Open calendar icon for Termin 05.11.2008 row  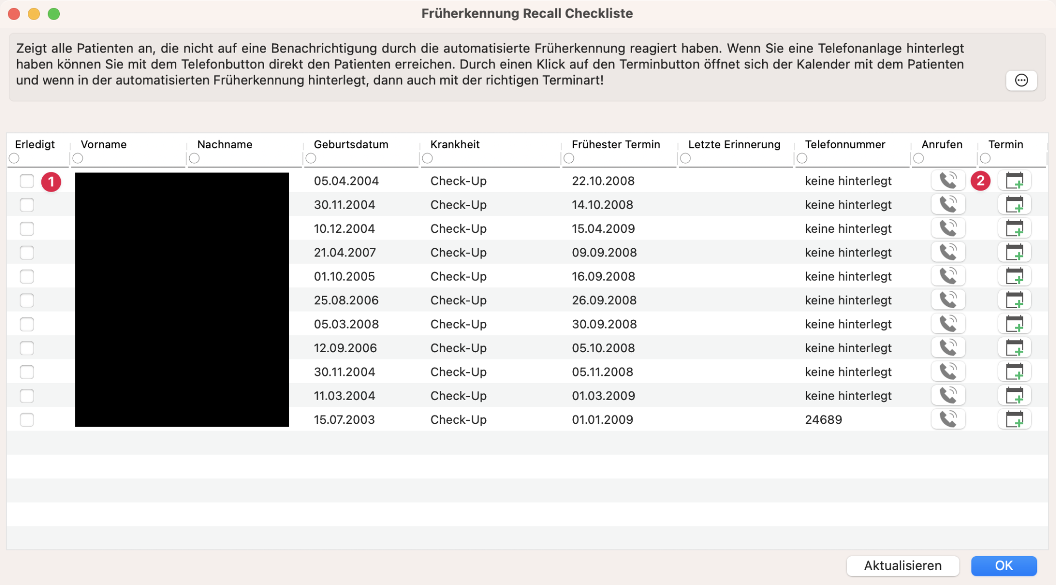tap(1014, 371)
